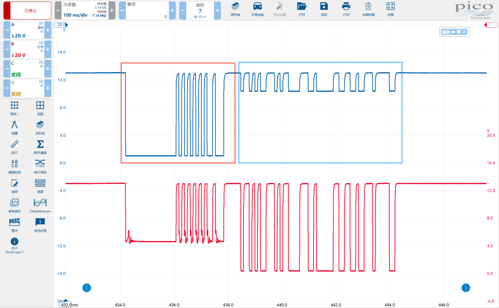
Task: Minimize the zoom (缩放) overview box
Action: pyautogui.click(x=453, y=32)
